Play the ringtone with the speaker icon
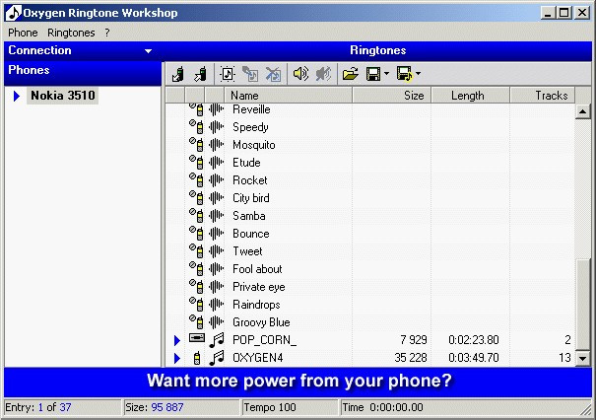596x420 pixels. pos(300,73)
